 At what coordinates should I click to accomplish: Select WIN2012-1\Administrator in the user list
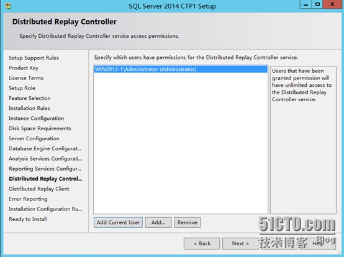click(x=181, y=70)
